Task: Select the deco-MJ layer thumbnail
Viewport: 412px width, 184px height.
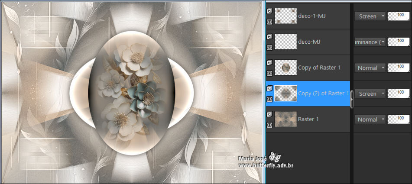Action: (285, 42)
